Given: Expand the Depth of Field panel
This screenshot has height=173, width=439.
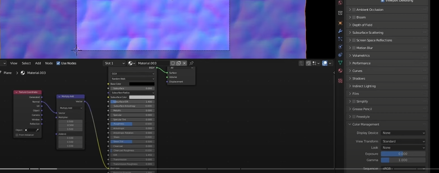Looking at the screenshot, I should tap(350, 25).
